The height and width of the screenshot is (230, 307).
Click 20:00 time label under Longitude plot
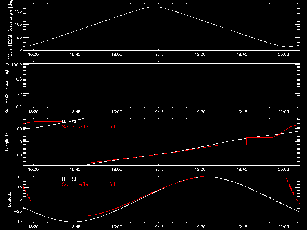(x=283, y=169)
